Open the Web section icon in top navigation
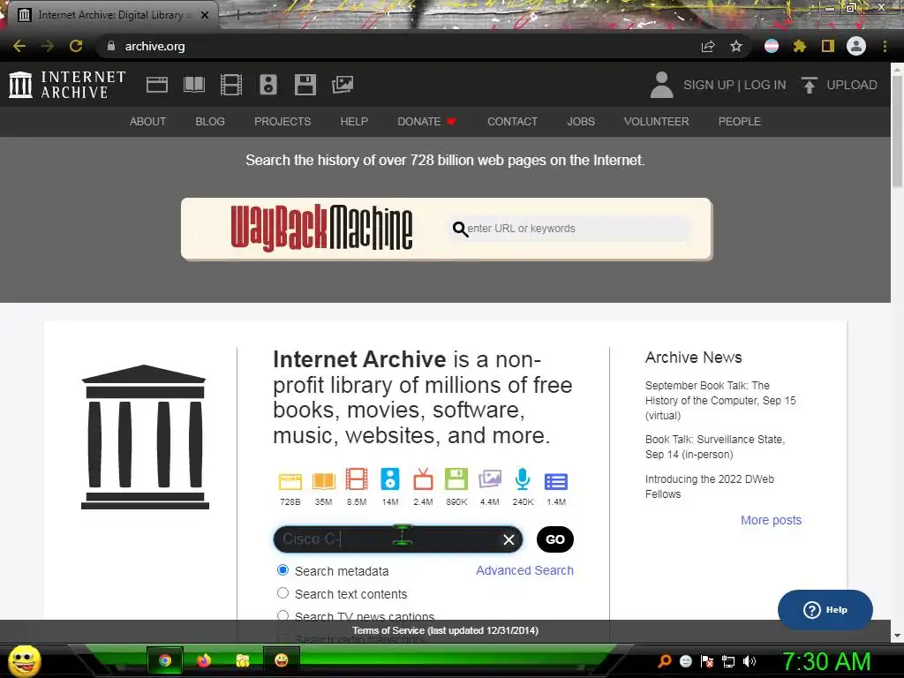 click(157, 85)
